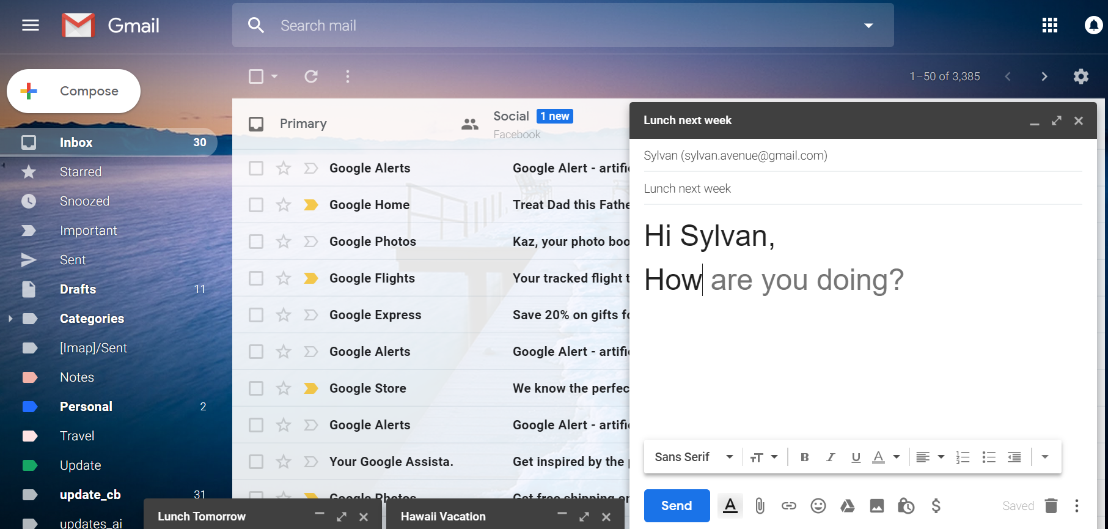The width and height of the screenshot is (1108, 529).
Task: Click into the Search mail field
Action: 550,26
